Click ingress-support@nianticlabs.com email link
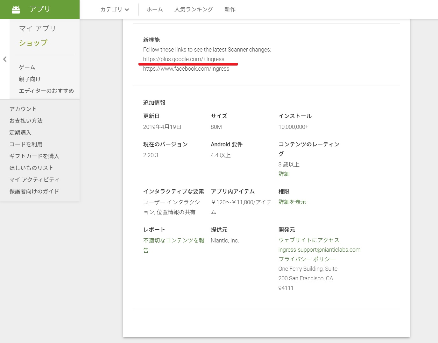 [319, 250]
